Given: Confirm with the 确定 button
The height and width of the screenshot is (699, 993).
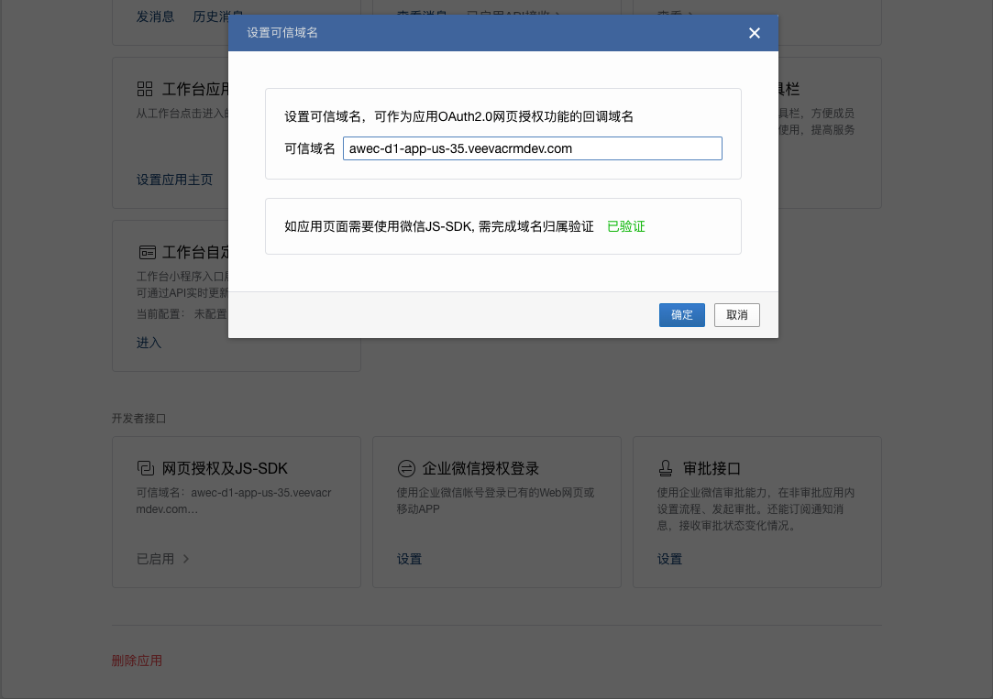Looking at the screenshot, I should pyautogui.click(x=681, y=315).
